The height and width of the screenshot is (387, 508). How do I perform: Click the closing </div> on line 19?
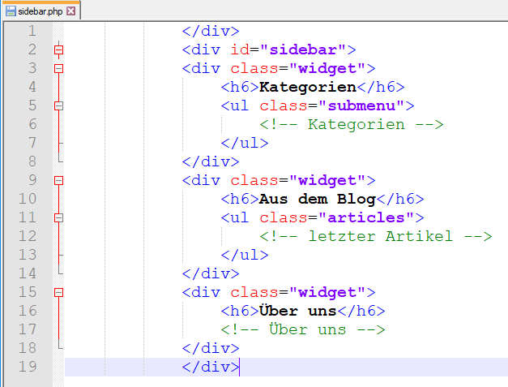pos(211,367)
